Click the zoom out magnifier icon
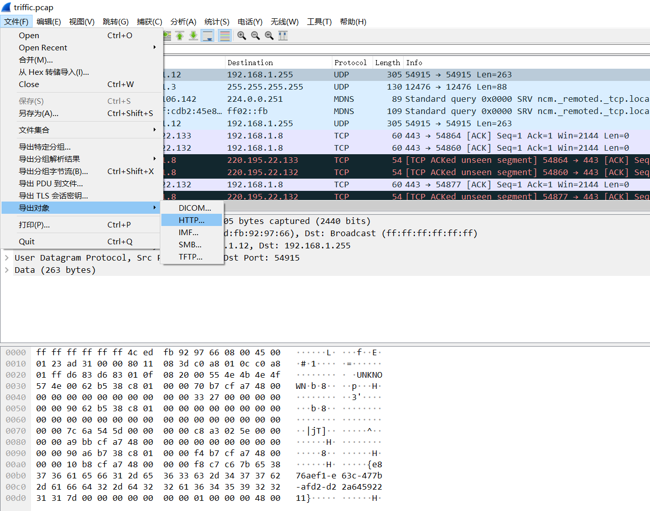The image size is (650, 511). coord(256,36)
